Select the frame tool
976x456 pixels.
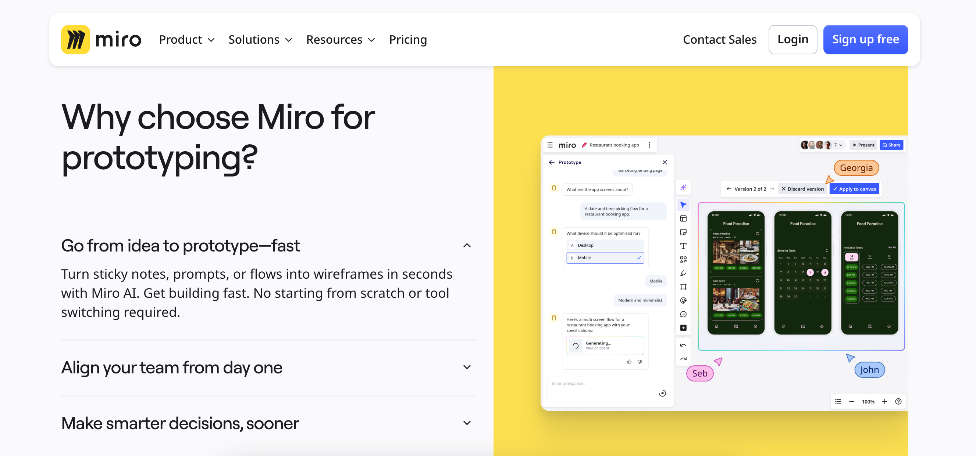(683, 287)
